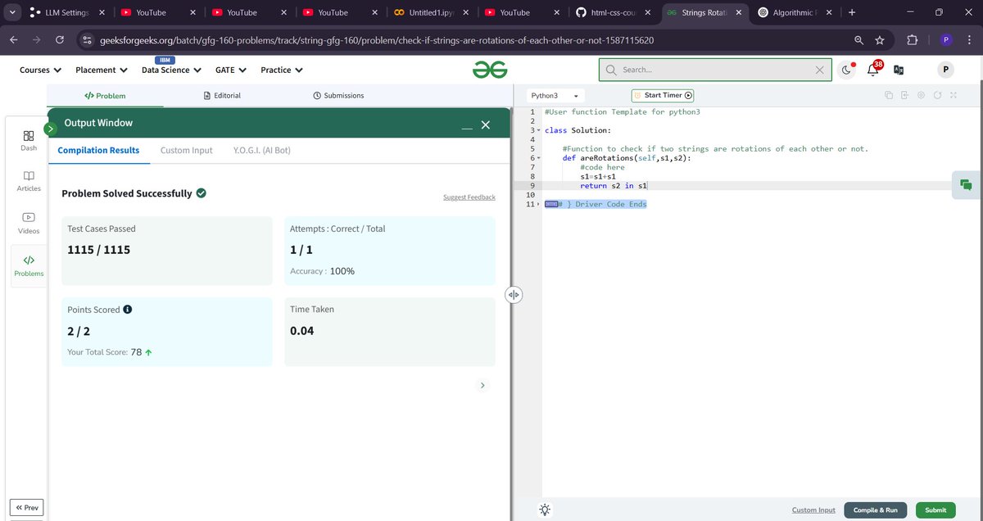
Task: Open the Courses dropdown menu
Action: pyautogui.click(x=40, y=70)
